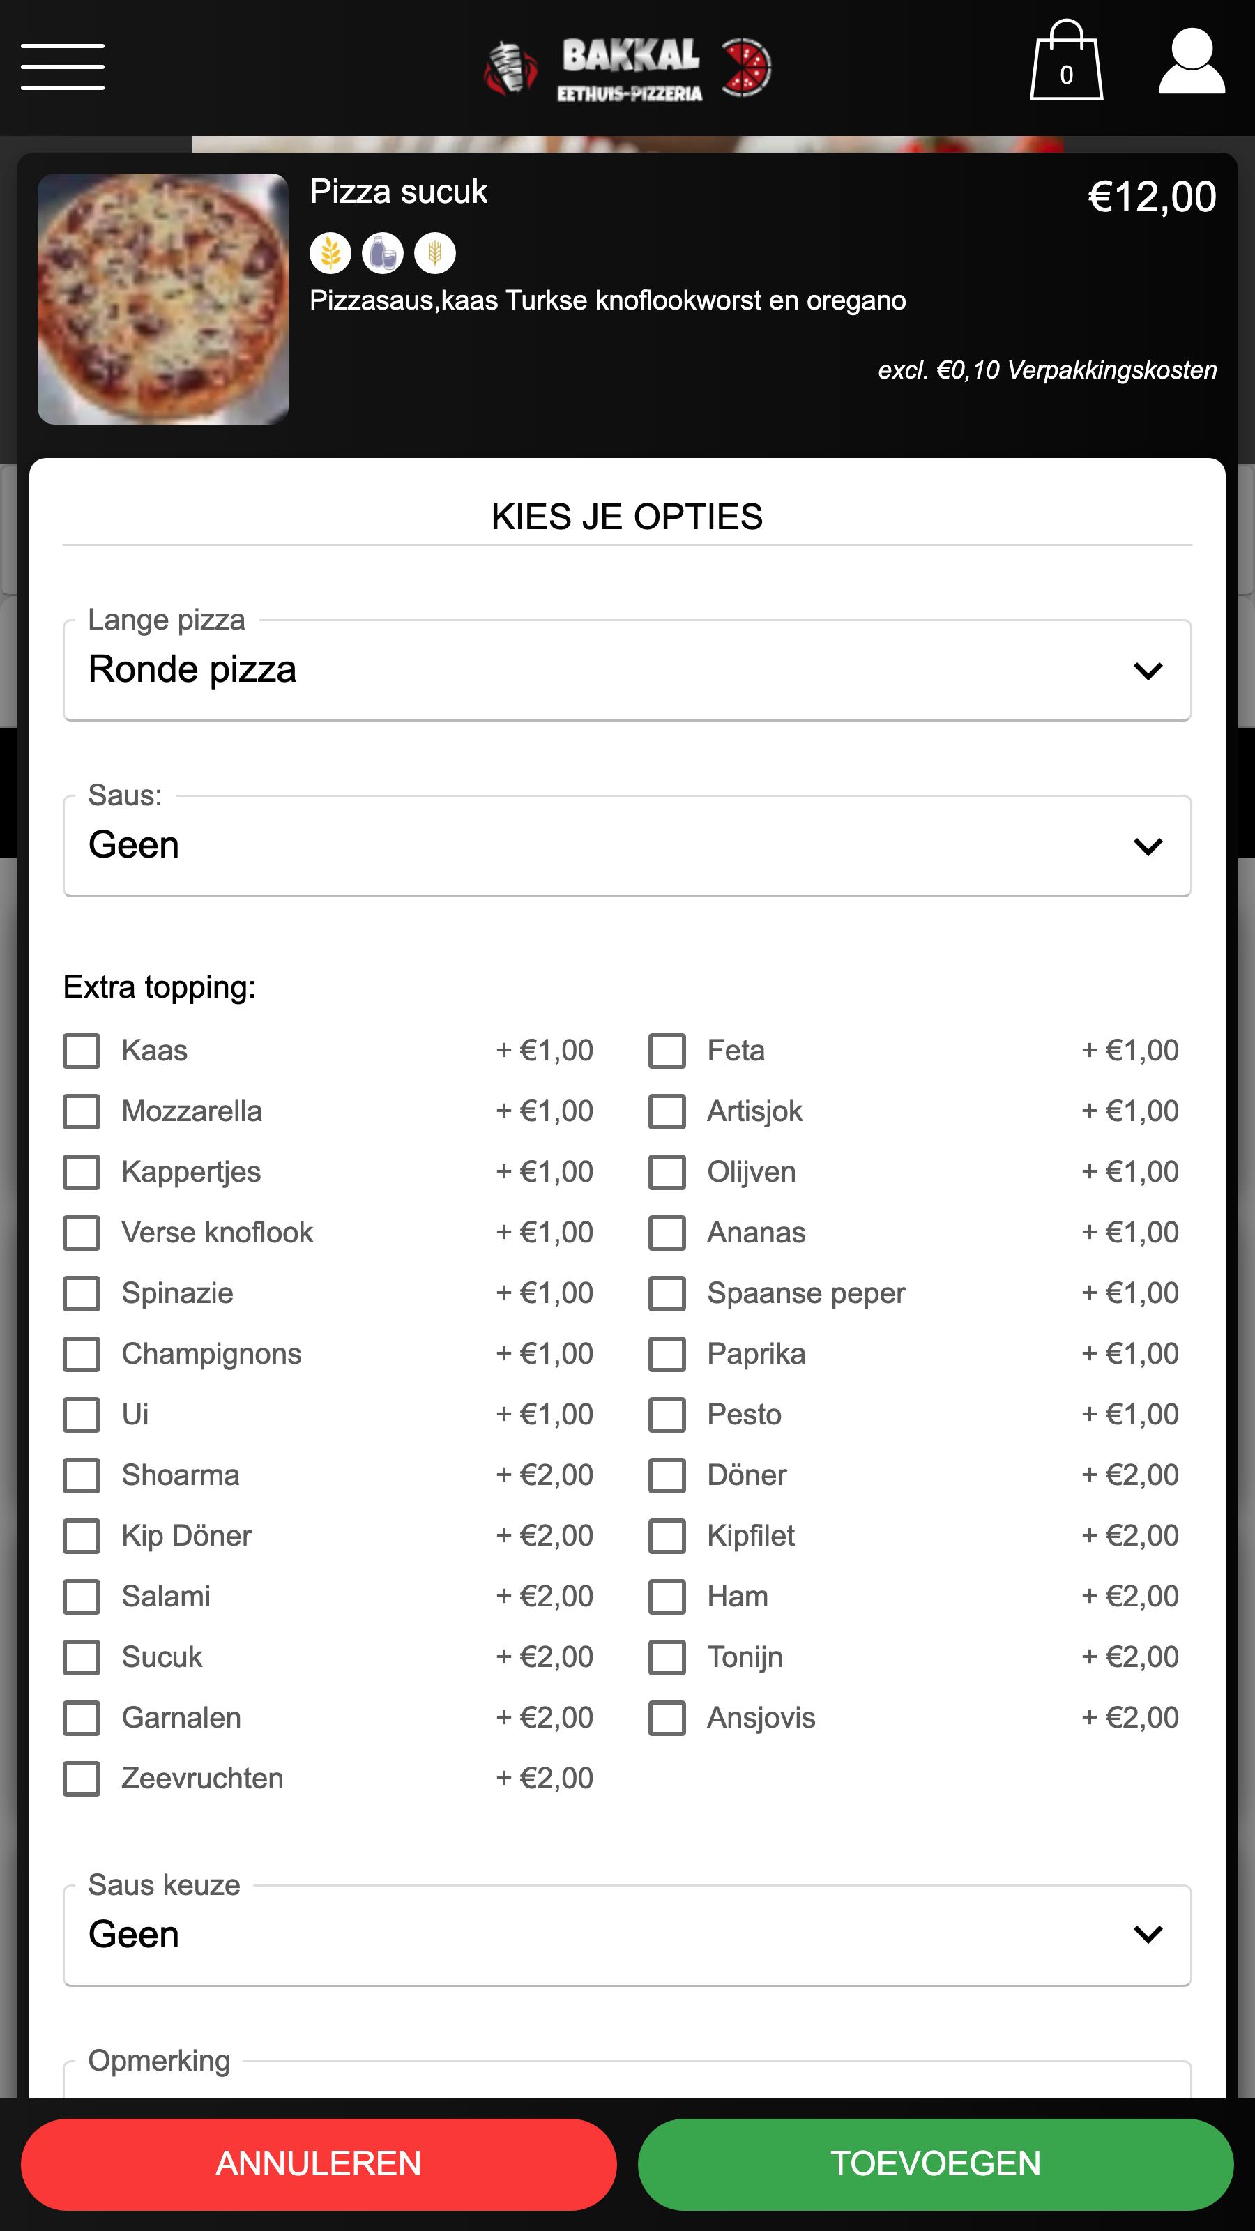The height and width of the screenshot is (2231, 1255).
Task: Check the Tonijn topping
Action: [667, 1657]
